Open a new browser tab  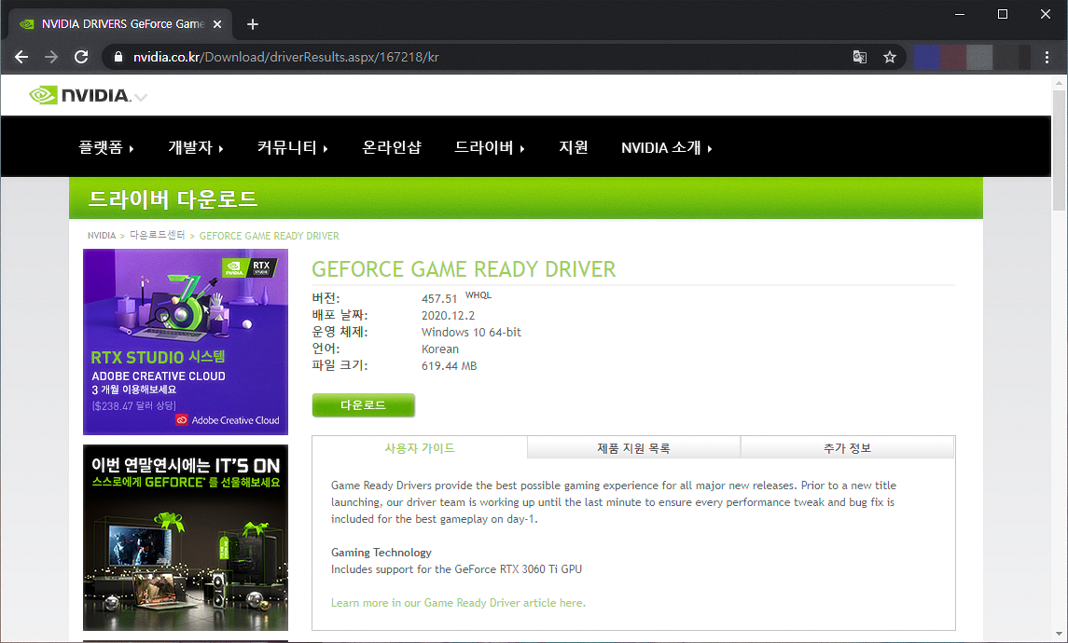click(x=253, y=24)
